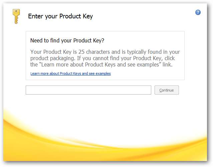This screenshot has height=167, width=213.
Task: Click the golden key icon
Action: pyautogui.click(x=16, y=16)
